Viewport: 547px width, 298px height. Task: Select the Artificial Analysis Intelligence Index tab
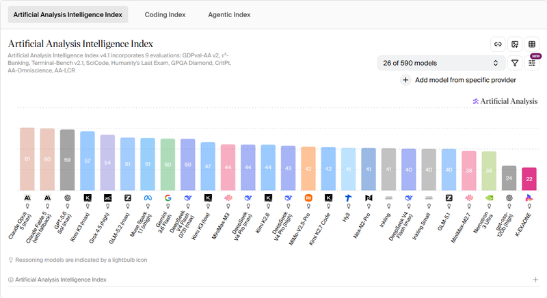point(68,14)
